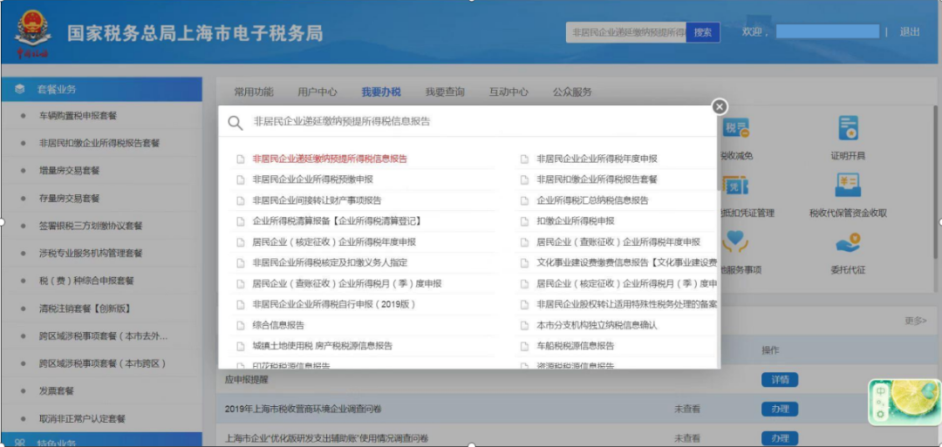The image size is (942, 447).
Task: Click the lemon input-method floating widget
Action: point(904,402)
